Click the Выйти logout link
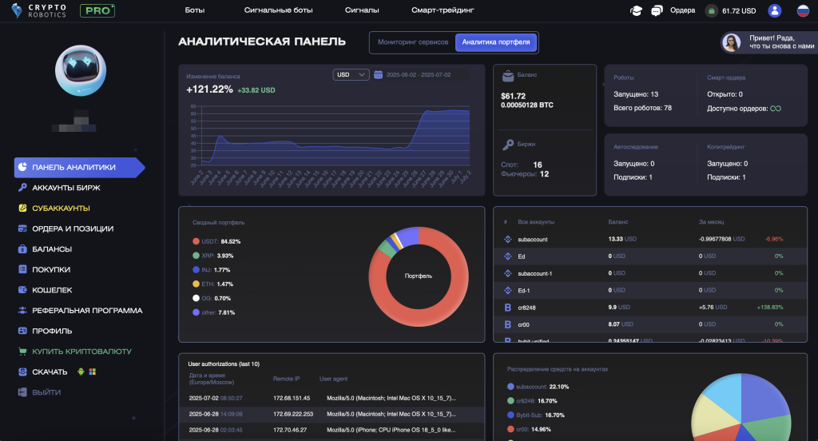The height and width of the screenshot is (441, 818). point(46,392)
